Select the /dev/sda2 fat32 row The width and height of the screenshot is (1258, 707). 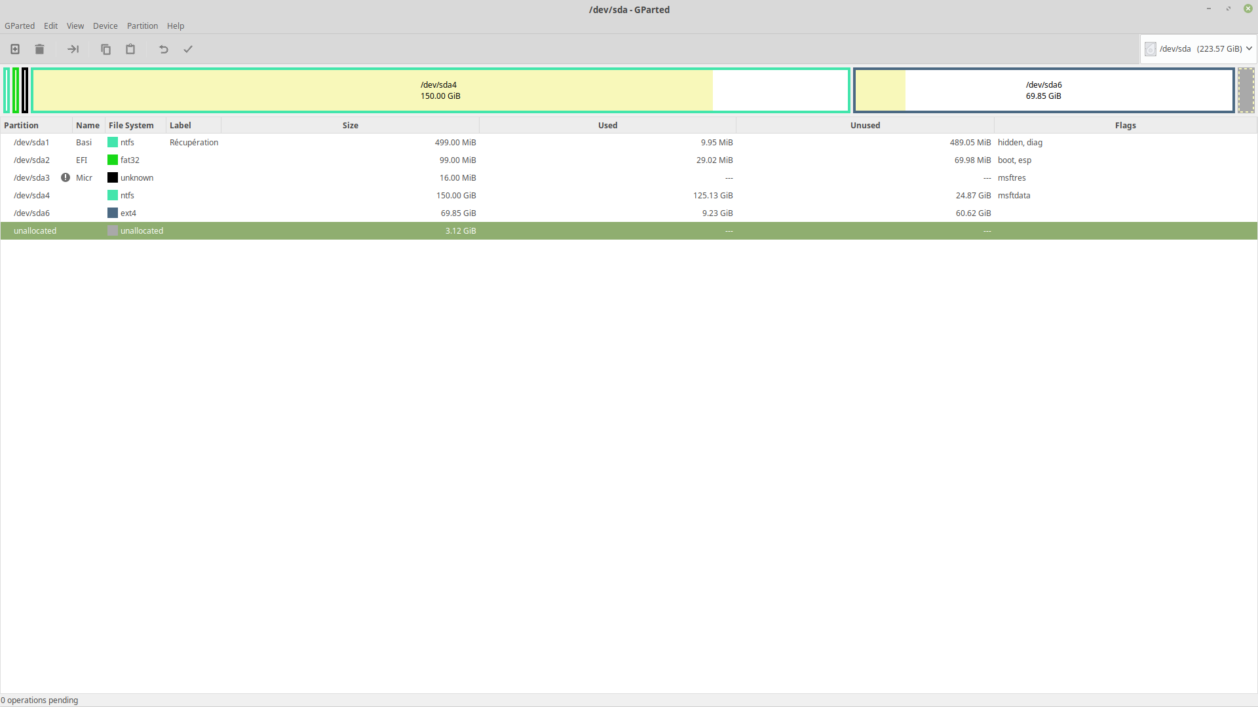(x=262, y=160)
